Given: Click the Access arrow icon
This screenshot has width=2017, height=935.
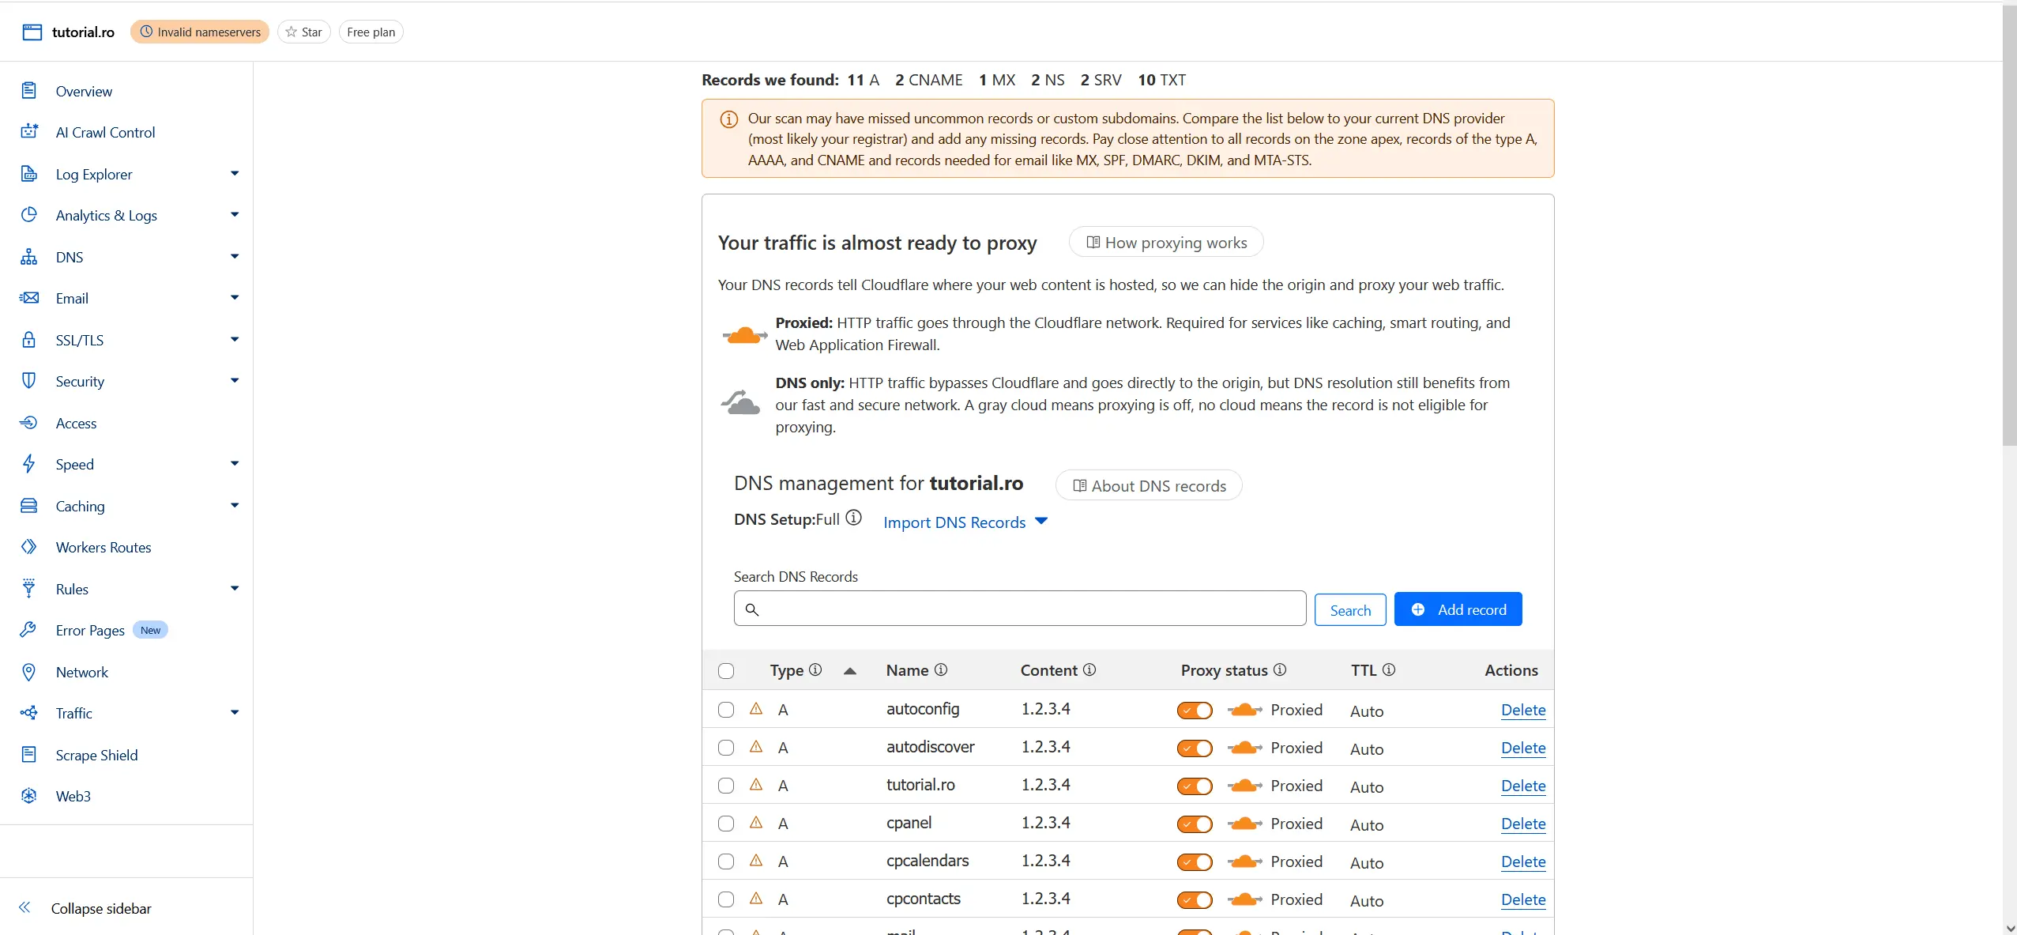Looking at the screenshot, I should (x=29, y=423).
